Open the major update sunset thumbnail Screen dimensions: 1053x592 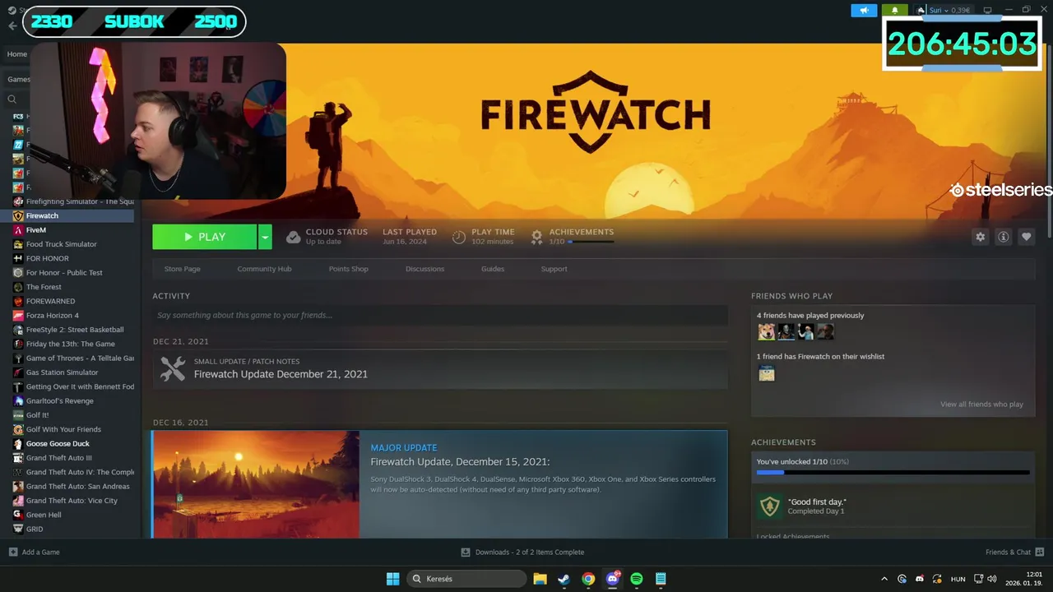click(x=256, y=484)
